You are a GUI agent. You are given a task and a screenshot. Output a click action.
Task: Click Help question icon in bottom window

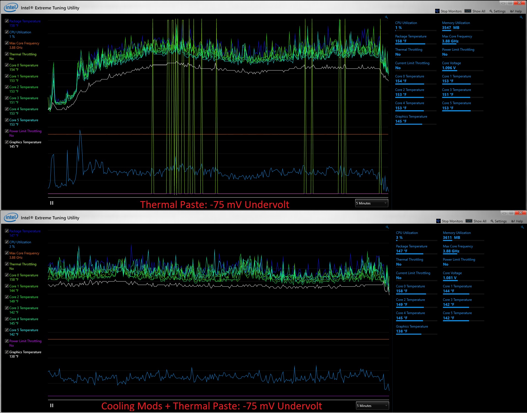(x=513, y=221)
